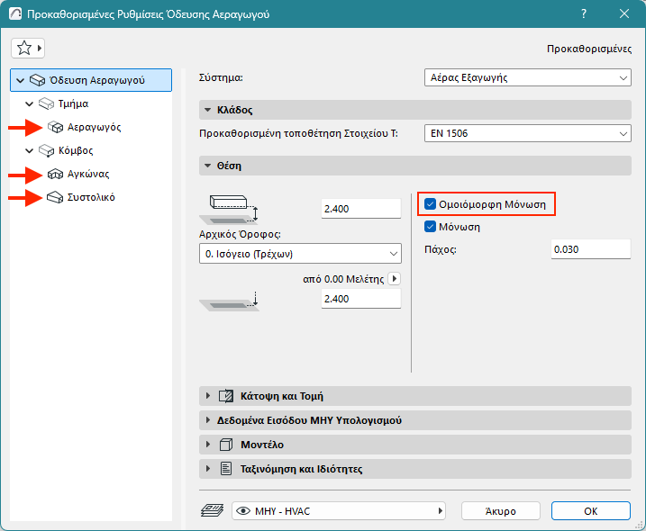
Task: Click the Ταξινόμηση και Ιδιότητες list icon
Action: click(226, 468)
